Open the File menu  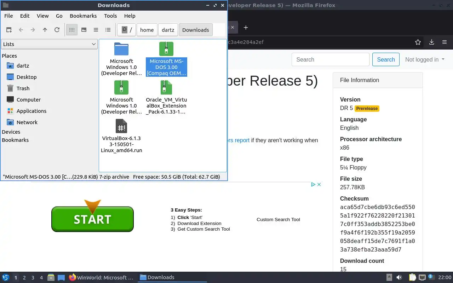click(x=8, y=16)
